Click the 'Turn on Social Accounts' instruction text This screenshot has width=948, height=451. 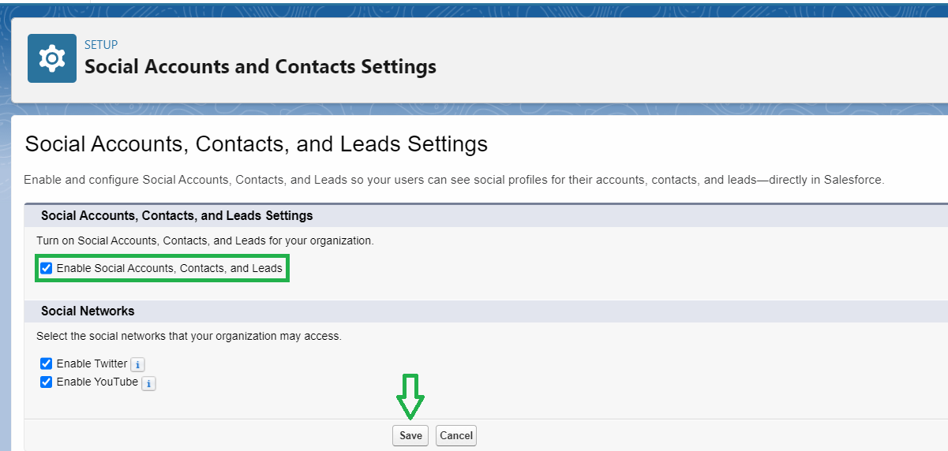pos(204,240)
